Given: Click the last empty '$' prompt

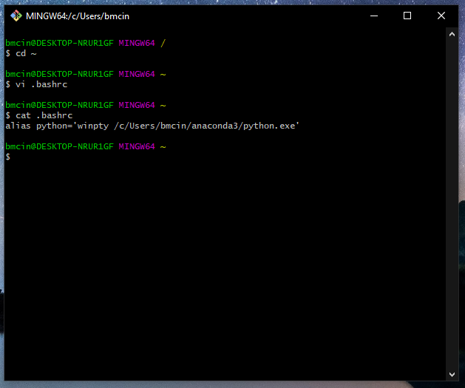Looking at the screenshot, I should [x=8, y=157].
